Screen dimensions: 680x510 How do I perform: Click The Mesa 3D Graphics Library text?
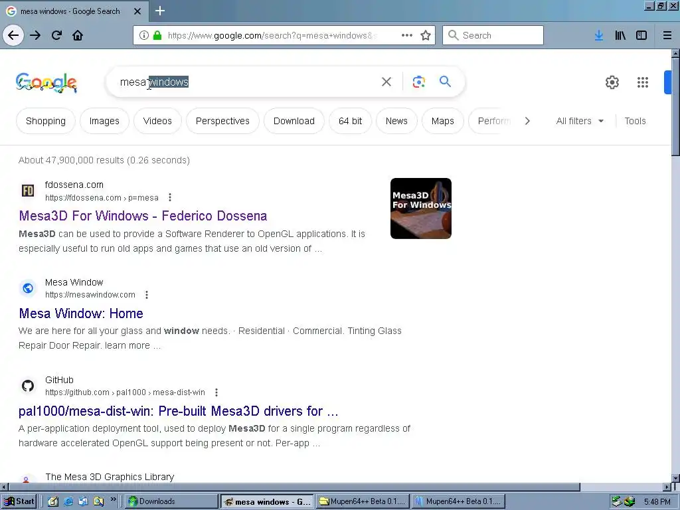click(110, 477)
